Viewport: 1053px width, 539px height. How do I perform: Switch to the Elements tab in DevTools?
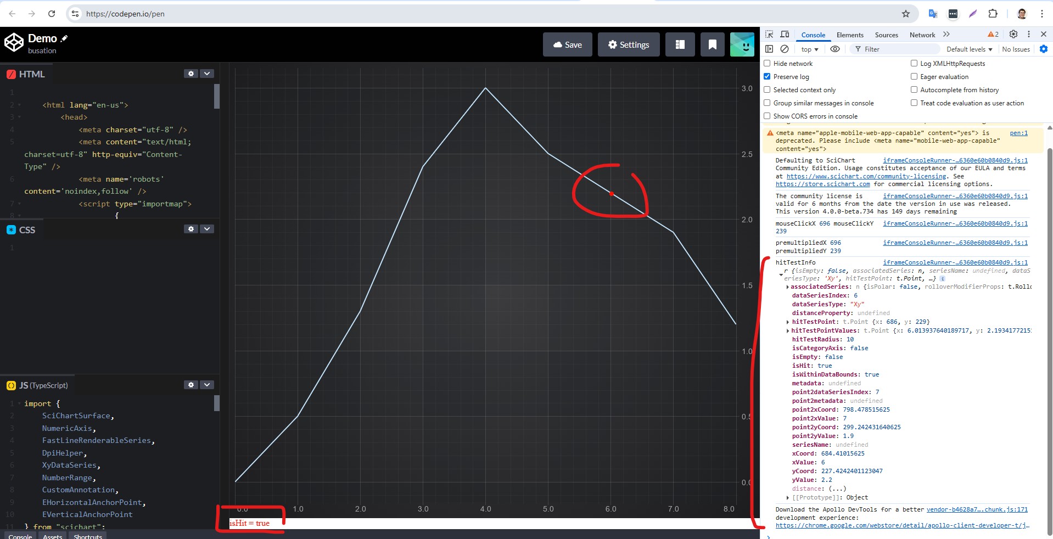pyautogui.click(x=850, y=35)
